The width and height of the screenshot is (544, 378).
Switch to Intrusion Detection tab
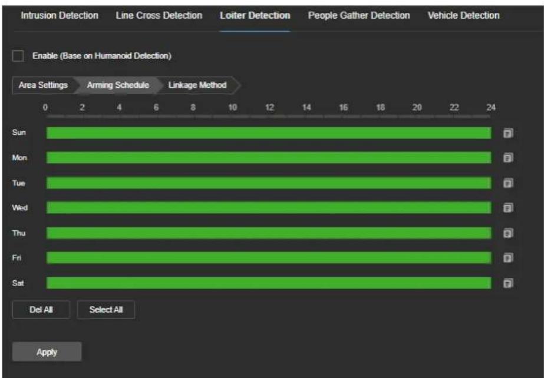point(60,15)
